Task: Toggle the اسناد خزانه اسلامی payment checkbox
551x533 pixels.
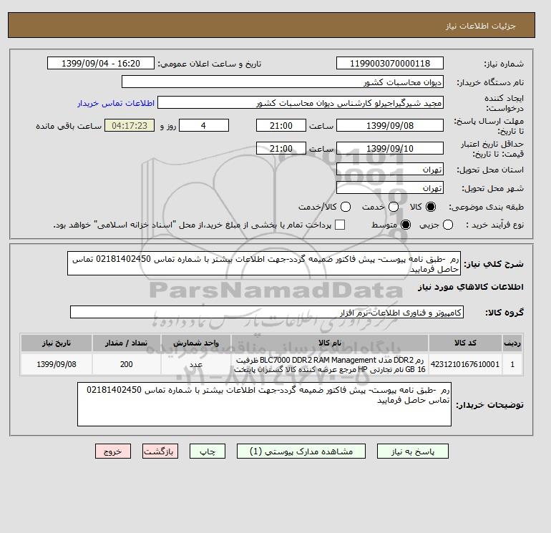Action: 340,225
